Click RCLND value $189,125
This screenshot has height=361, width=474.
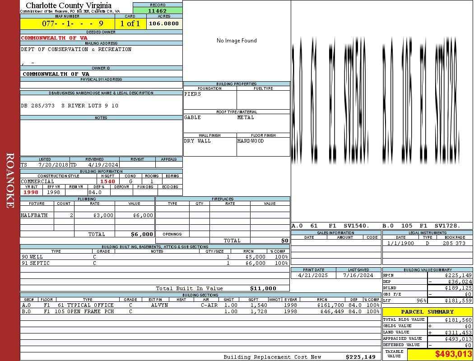click(458, 288)
